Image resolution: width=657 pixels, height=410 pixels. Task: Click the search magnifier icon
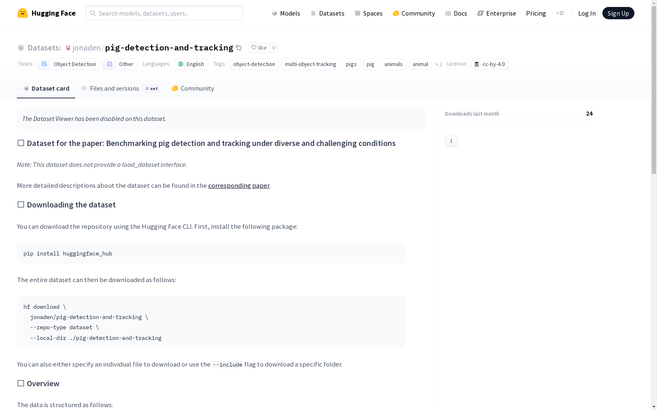pos(93,13)
